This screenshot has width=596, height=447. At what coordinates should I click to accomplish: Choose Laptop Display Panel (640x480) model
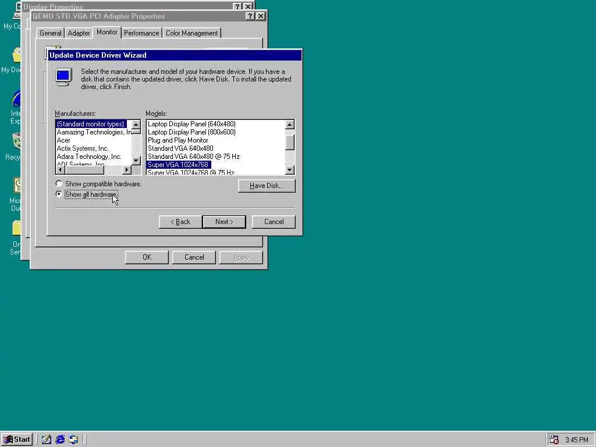tap(191, 124)
